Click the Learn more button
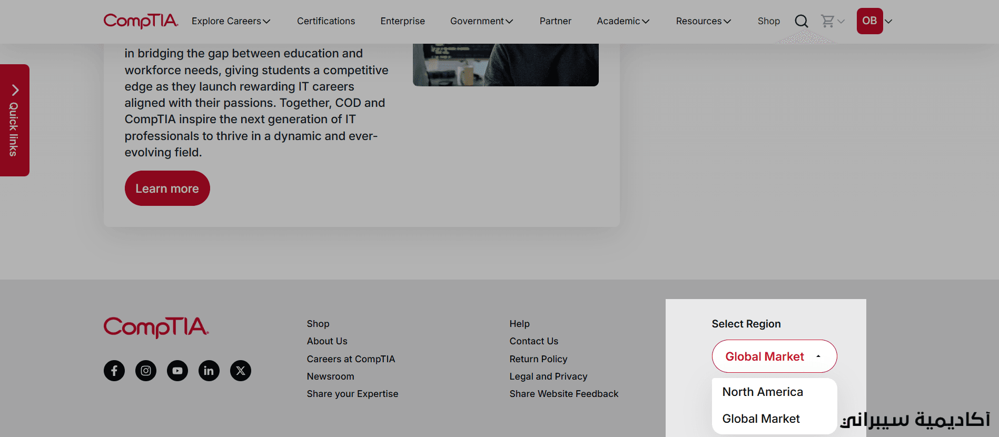The width and height of the screenshot is (999, 437). (167, 188)
